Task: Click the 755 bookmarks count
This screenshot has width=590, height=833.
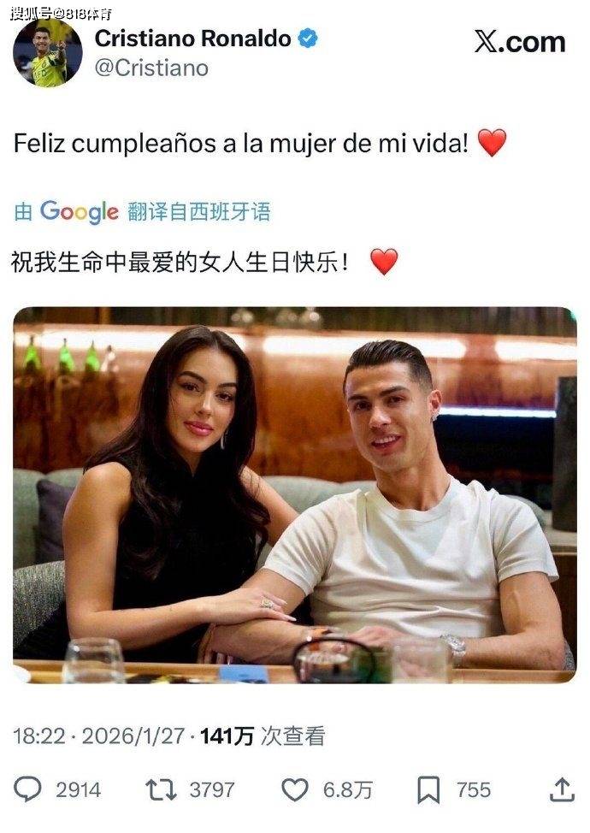Action: click(x=474, y=790)
